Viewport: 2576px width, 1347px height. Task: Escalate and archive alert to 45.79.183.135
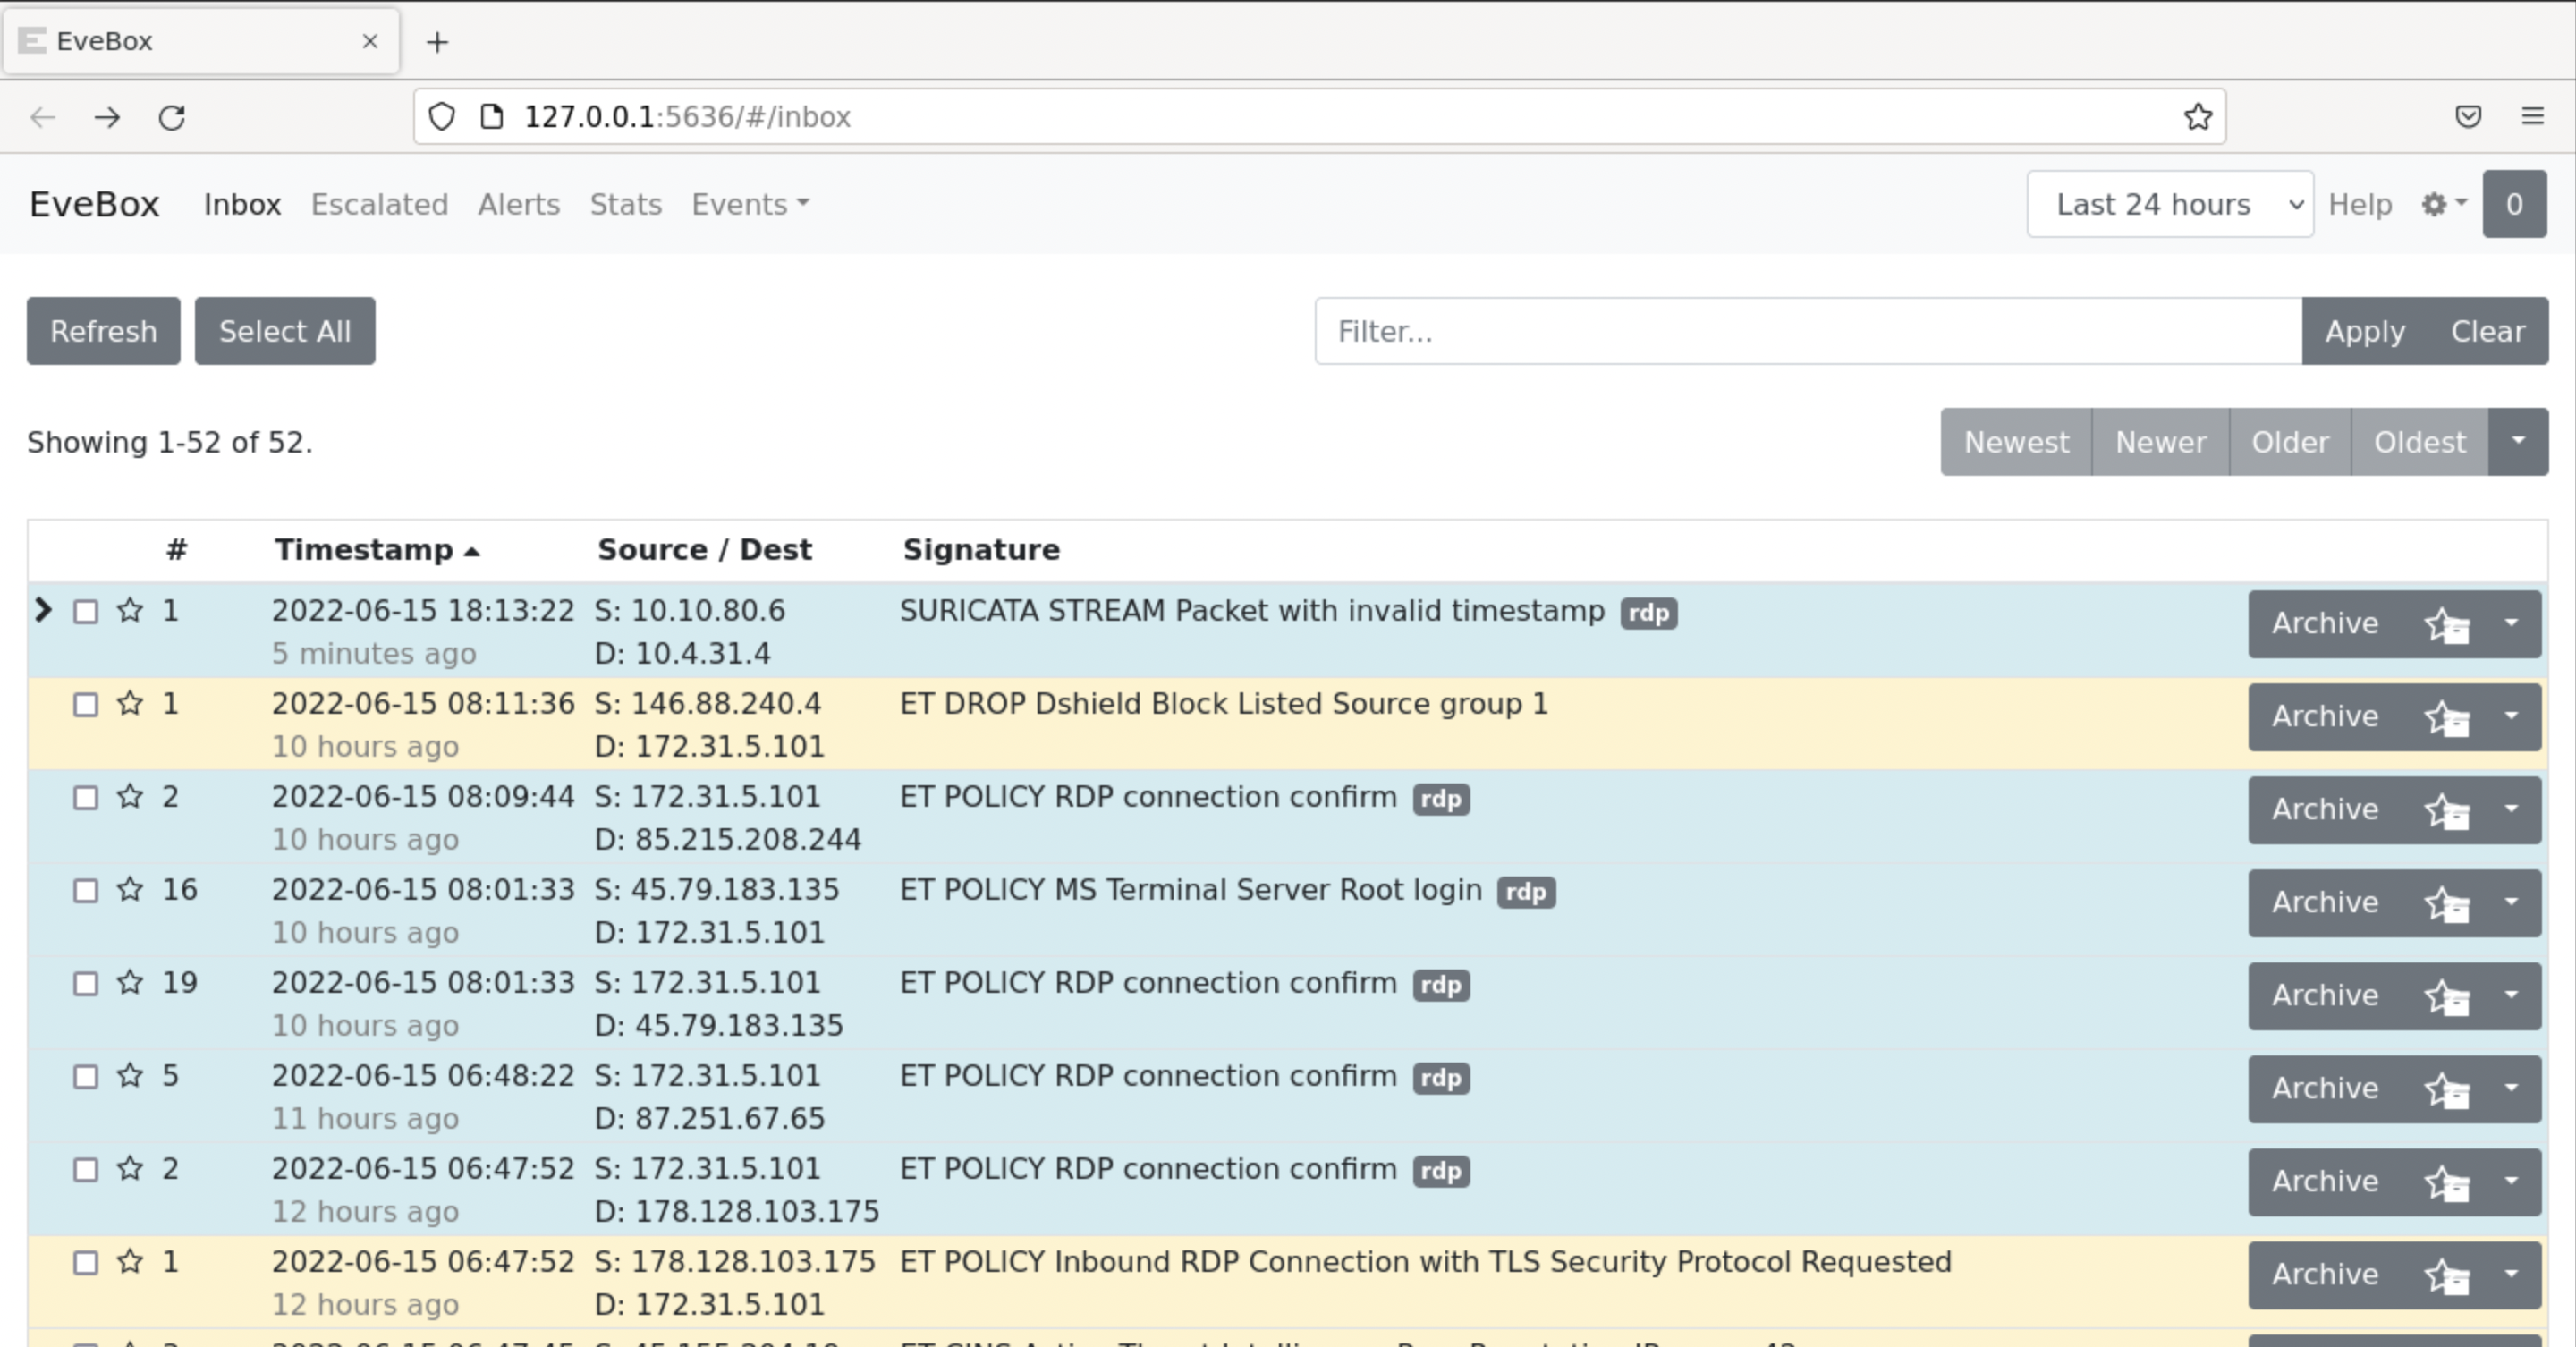(2446, 996)
